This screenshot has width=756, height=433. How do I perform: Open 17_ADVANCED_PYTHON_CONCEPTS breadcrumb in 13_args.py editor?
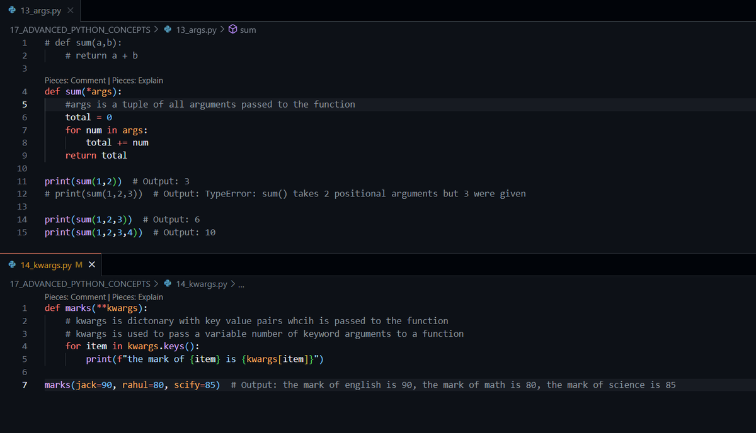[80, 30]
